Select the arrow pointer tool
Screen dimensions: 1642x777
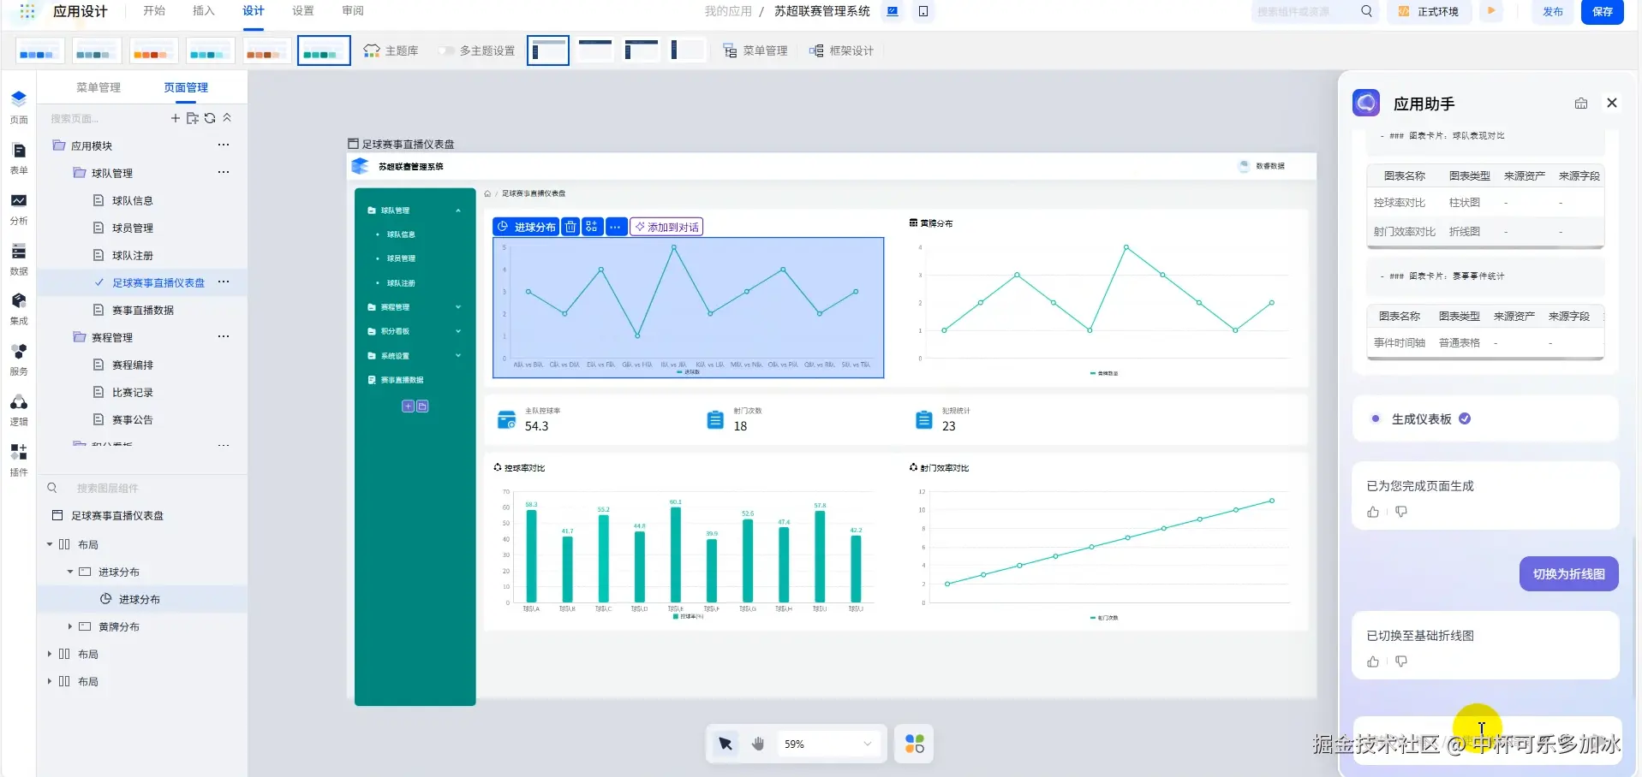[725, 744]
